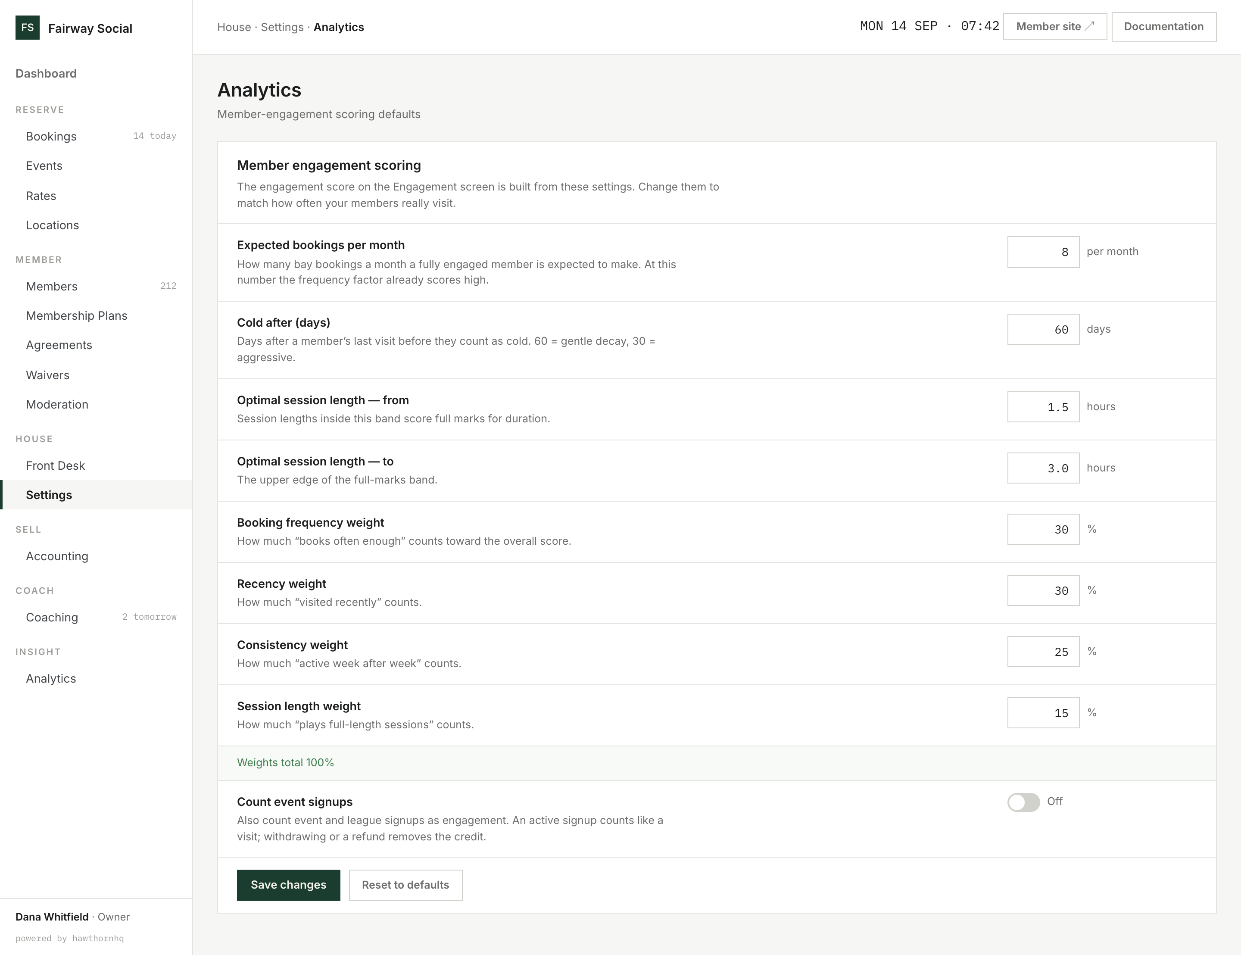Edit Optimal session length from field
This screenshot has height=955, width=1241.
(x=1043, y=407)
